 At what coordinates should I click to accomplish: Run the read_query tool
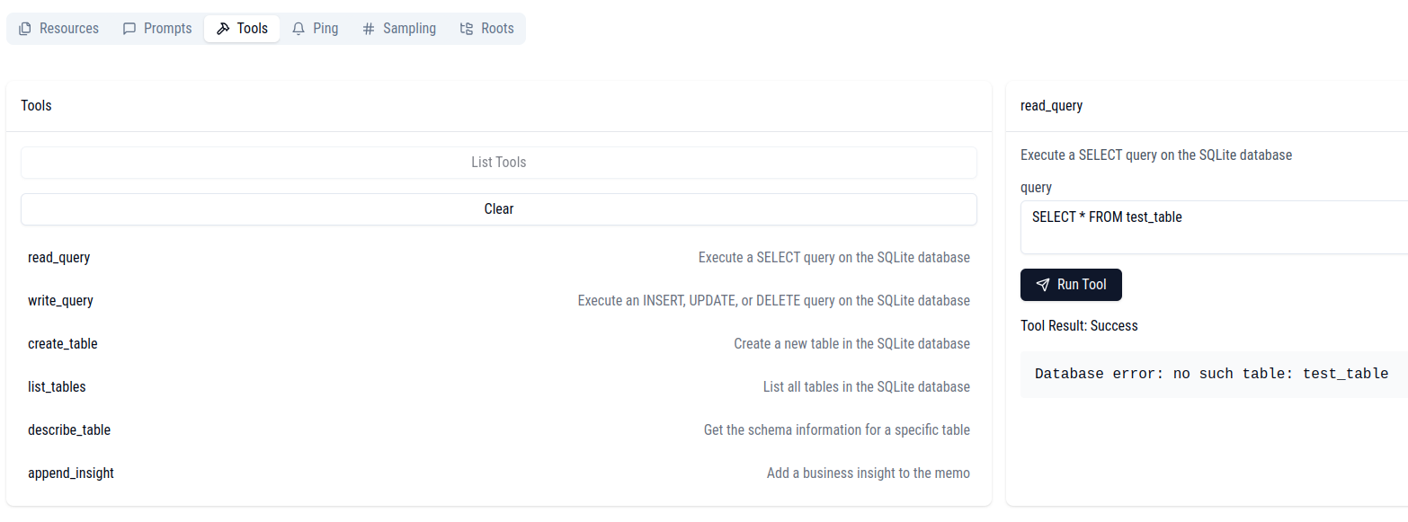[x=1071, y=285]
